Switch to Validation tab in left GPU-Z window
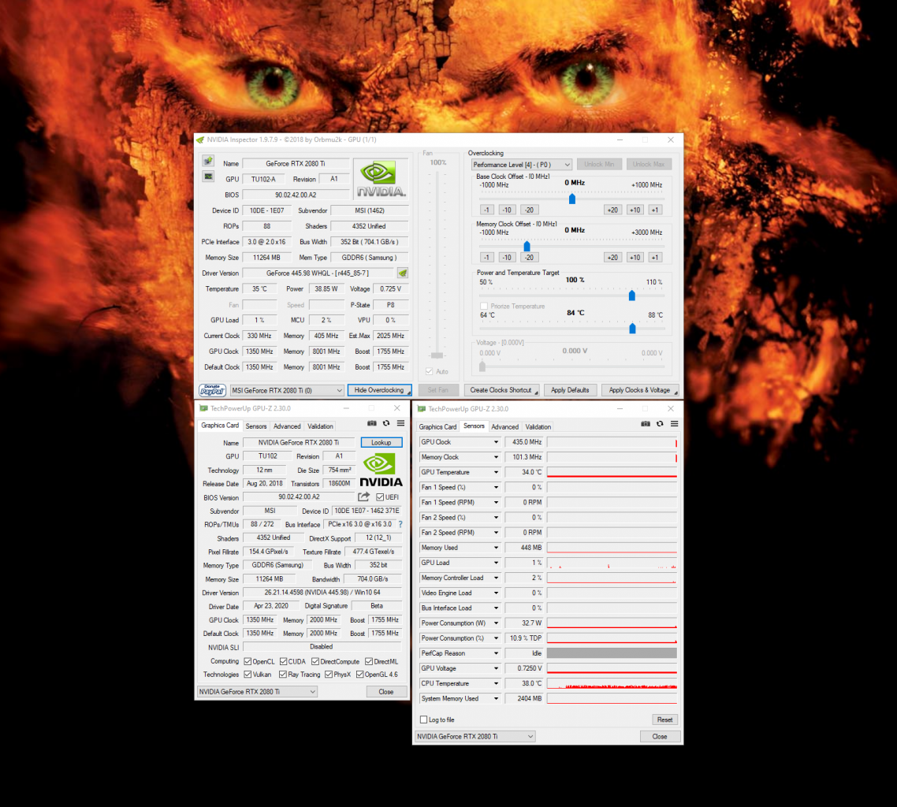The height and width of the screenshot is (807, 897). [x=320, y=426]
